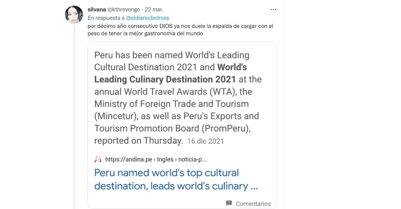Screen dimensions: 401x209
Task: Click the Comentarios feedback flag icon
Action: 229,203
